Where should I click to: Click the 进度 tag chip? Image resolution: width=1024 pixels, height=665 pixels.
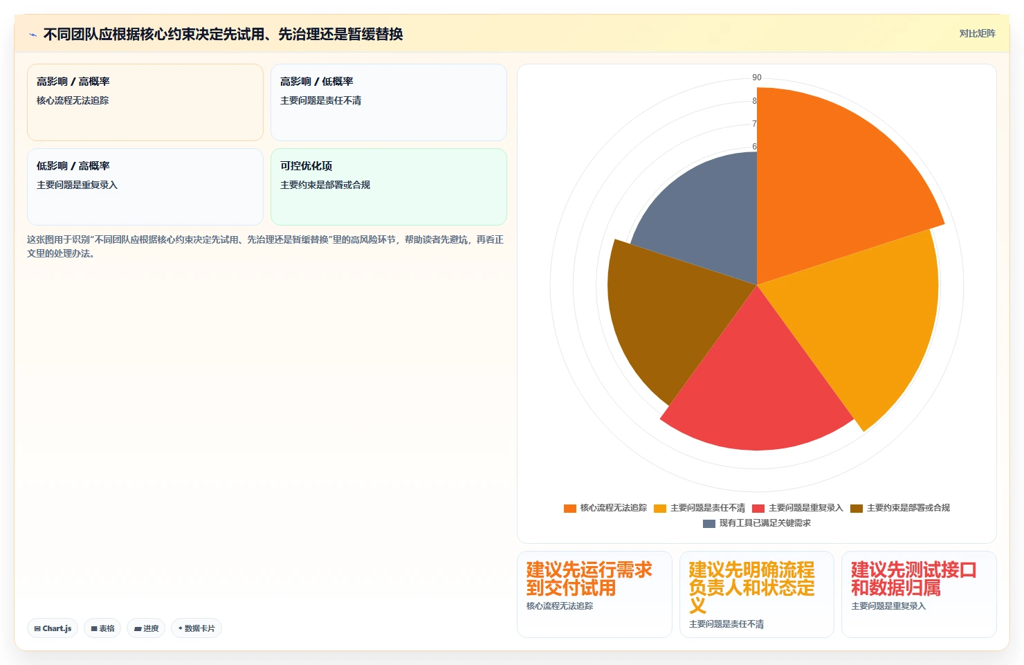click(146, 628)
